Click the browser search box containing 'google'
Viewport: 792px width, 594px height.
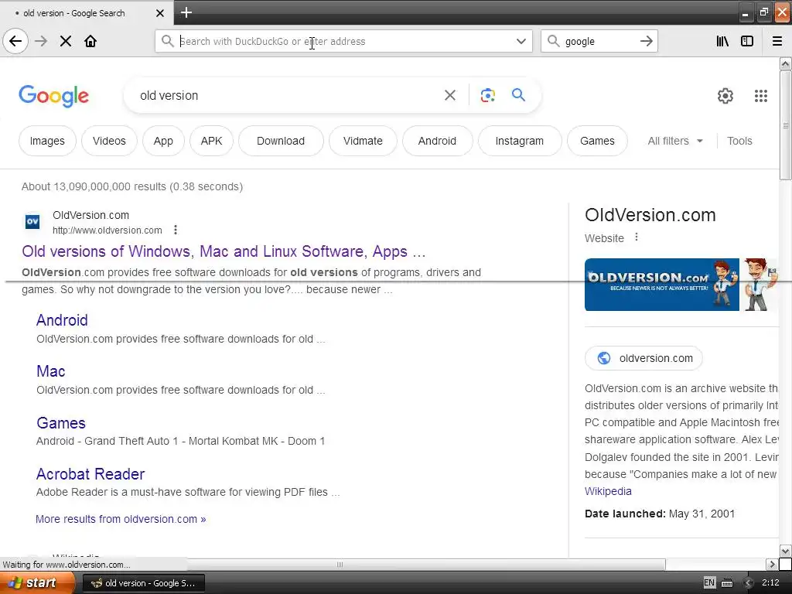tap(599, 42)
